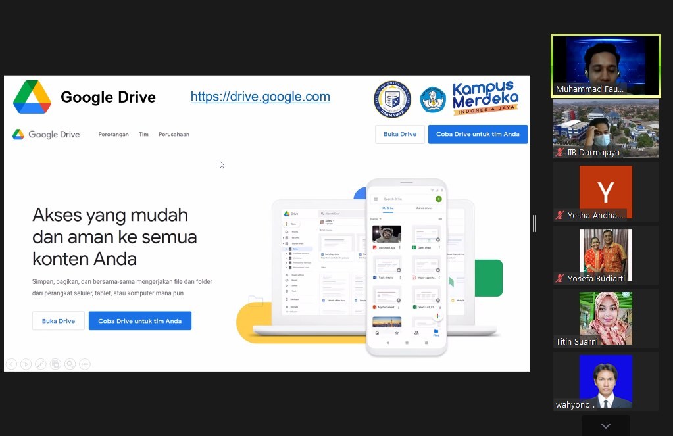Open the Tim navigation item
Image resolution: width=673 pixels, height=436 pixels.
[144, 134]
